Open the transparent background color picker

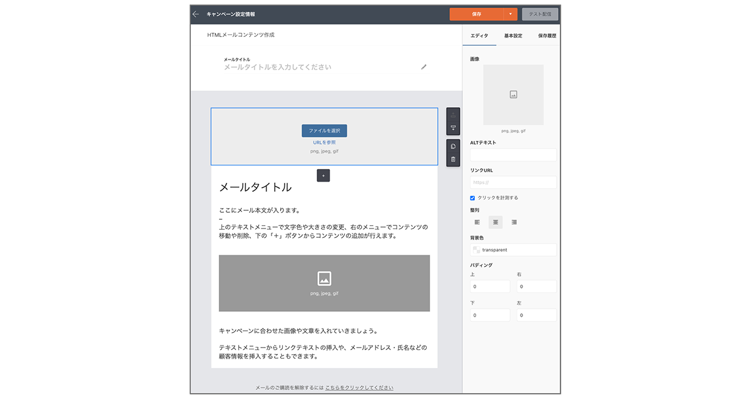pos(513,250)
